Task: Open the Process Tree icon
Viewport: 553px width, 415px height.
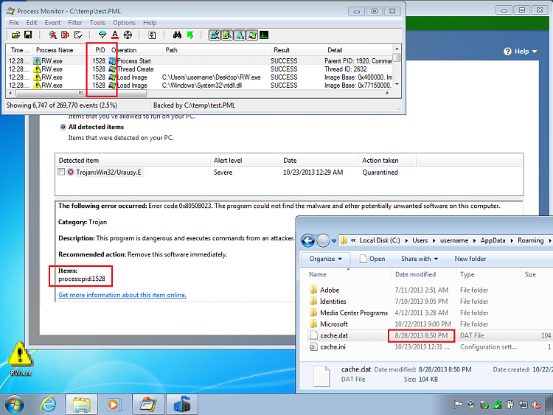Action: tap(152, 35)
